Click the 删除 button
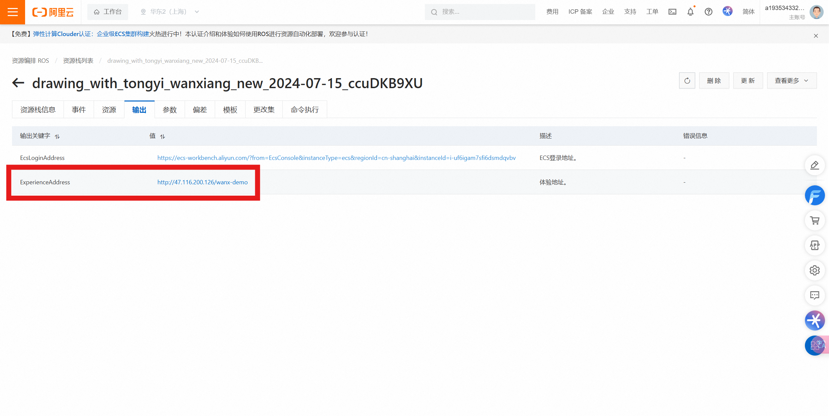 714,81
